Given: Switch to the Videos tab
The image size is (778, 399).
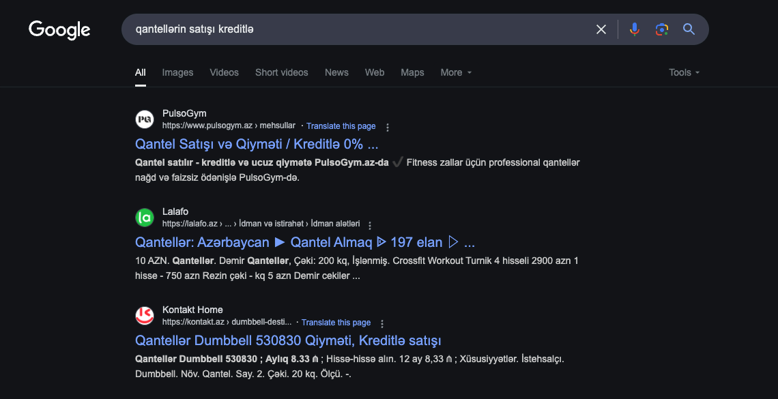Looking at the screenshot, I should pyautogui.click(x=225, y=72).
